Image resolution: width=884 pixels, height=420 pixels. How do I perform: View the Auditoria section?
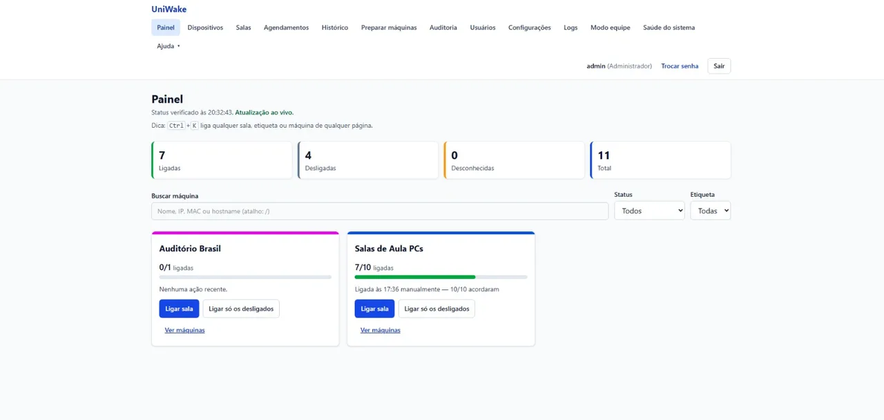[x=443, y=28]
